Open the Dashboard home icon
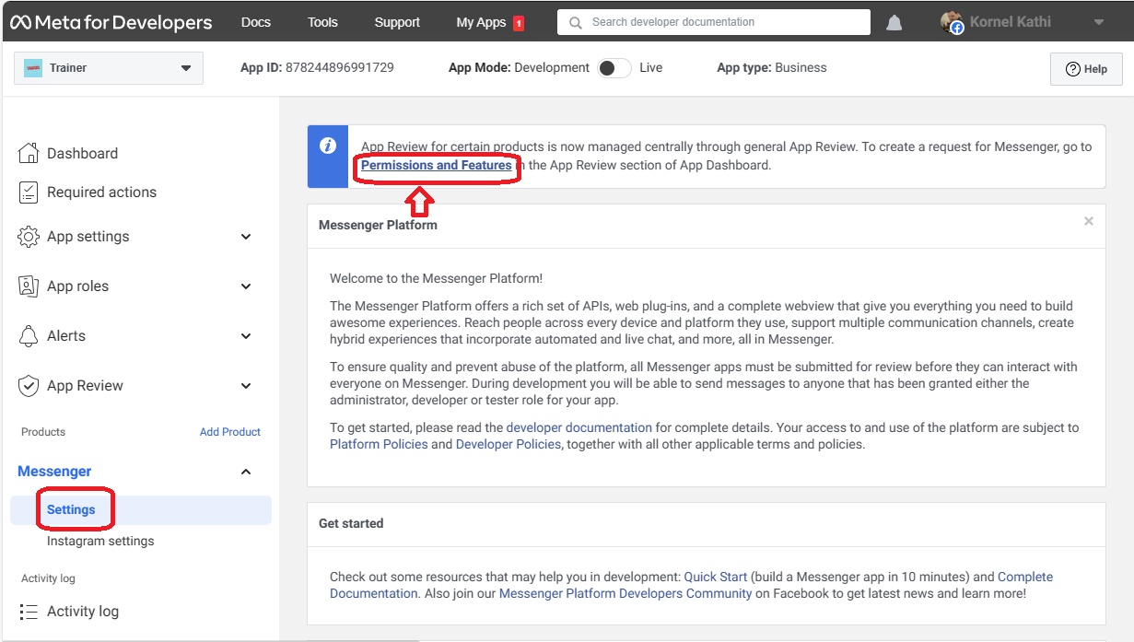The height and width of the screenshot is (642, 1134). 29,153
